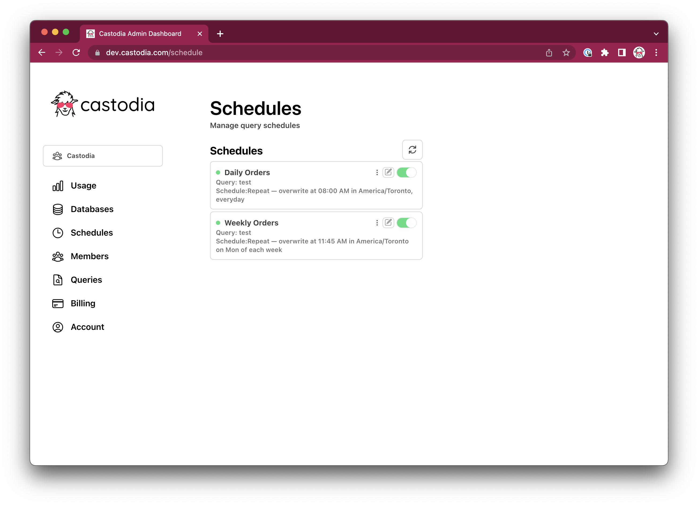Screen dimensions: 698x505
Task: Click the Billing credit card icon
Action: [x=58, y=303]
